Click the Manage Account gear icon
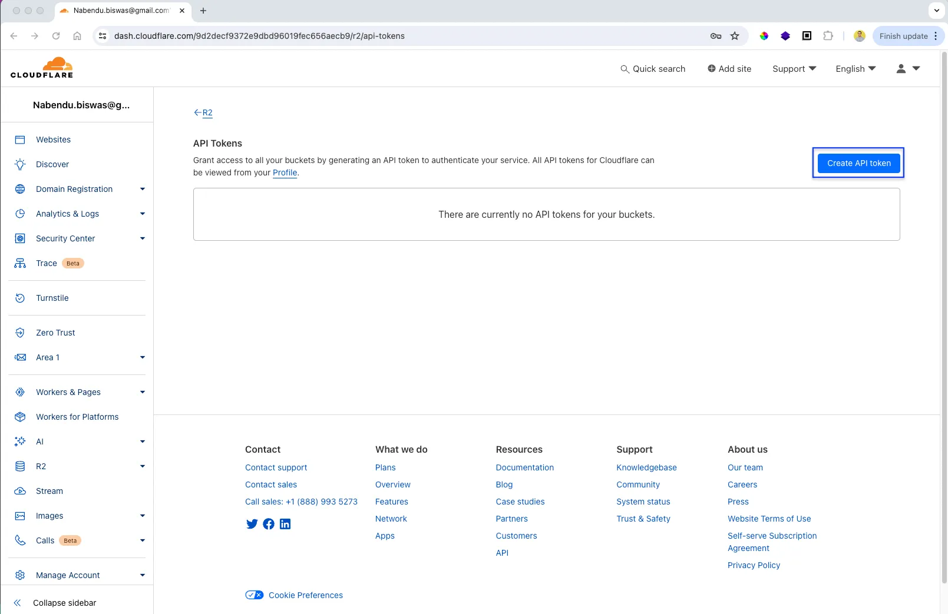 point(20,575)
